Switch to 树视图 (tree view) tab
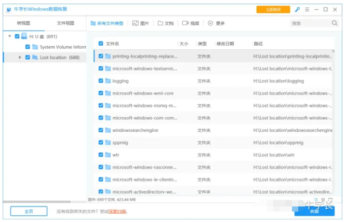This screenshot has width=346, height=222. tap(23, 23)
